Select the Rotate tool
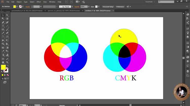The width and height of the screenshot is (190, 106). pyautogui.click(x=3, y=37)
